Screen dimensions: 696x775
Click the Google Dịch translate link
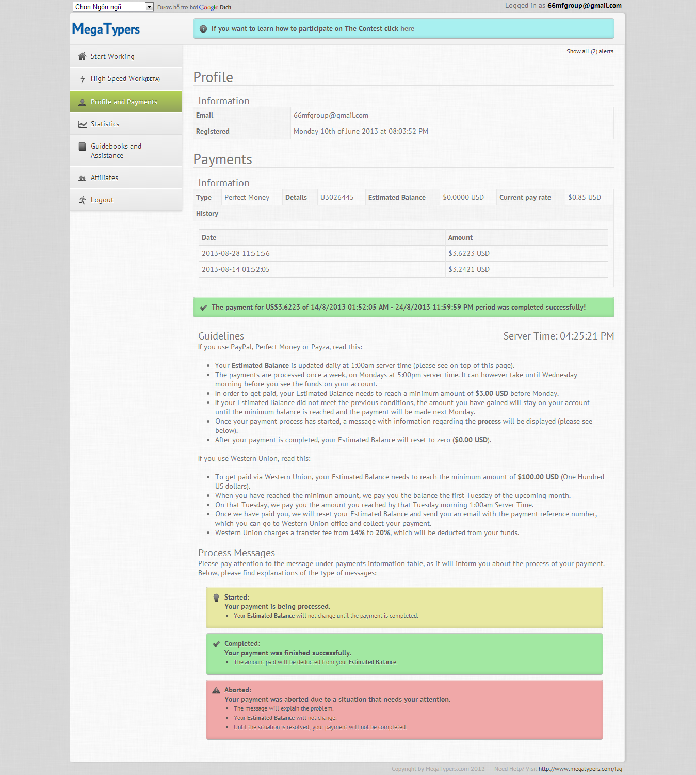click(x=215, y=7)
